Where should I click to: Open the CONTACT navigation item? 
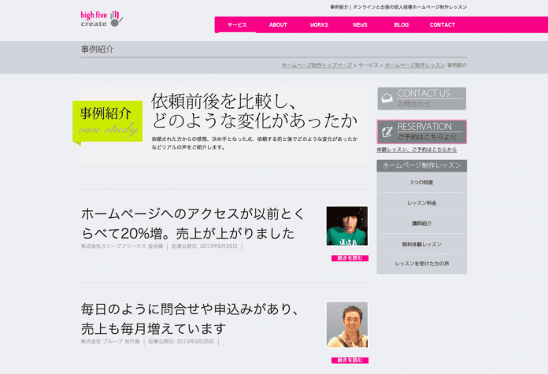442,25
